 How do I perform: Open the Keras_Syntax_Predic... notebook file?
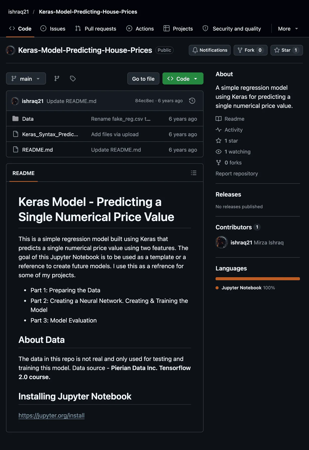pos(50,134)
